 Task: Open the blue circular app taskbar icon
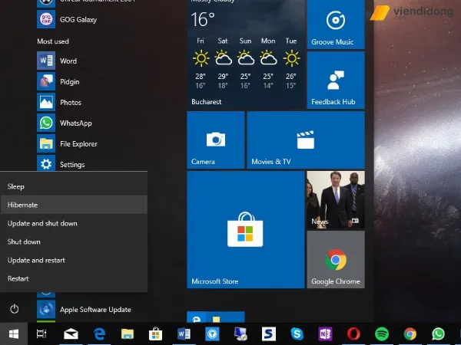click(x=212, y=333)
